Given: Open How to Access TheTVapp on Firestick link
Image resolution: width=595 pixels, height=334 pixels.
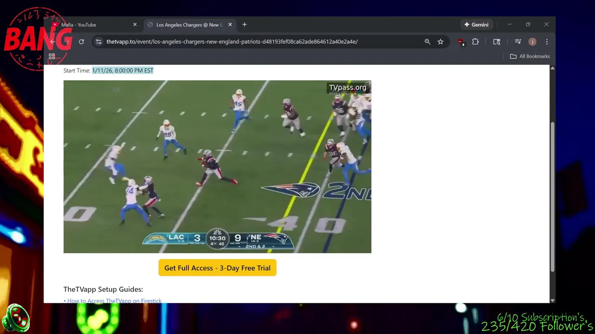Looking at the screenshot, I should click(x=114, y=301).
